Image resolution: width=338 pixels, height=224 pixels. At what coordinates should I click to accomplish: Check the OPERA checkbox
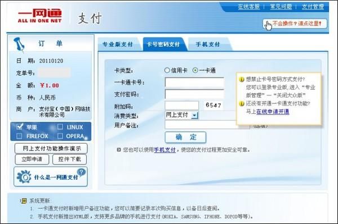(60, 136)
